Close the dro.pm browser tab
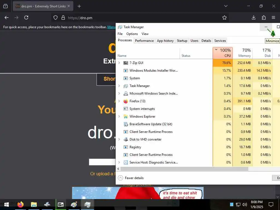The height and width of the screenshot is (210, 280). tap(69, 6)
